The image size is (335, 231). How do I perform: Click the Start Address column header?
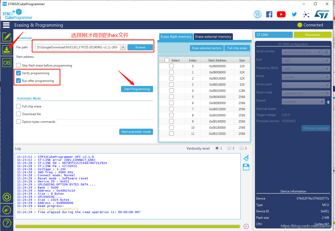[217, 60]
